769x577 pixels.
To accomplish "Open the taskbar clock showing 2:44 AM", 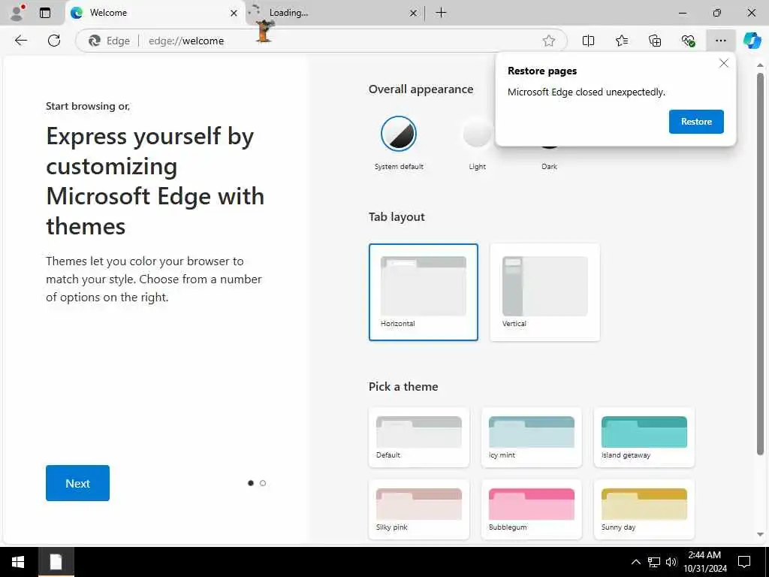I will pos(704,562).
